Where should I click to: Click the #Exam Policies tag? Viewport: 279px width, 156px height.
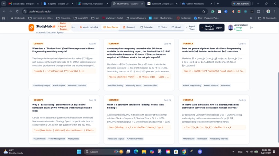(39, 139)
